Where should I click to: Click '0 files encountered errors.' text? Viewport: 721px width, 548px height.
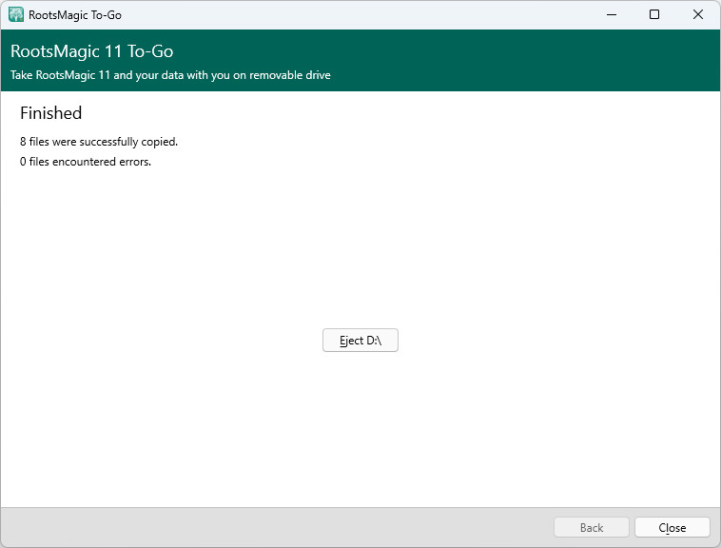click(x=86, y=162)
